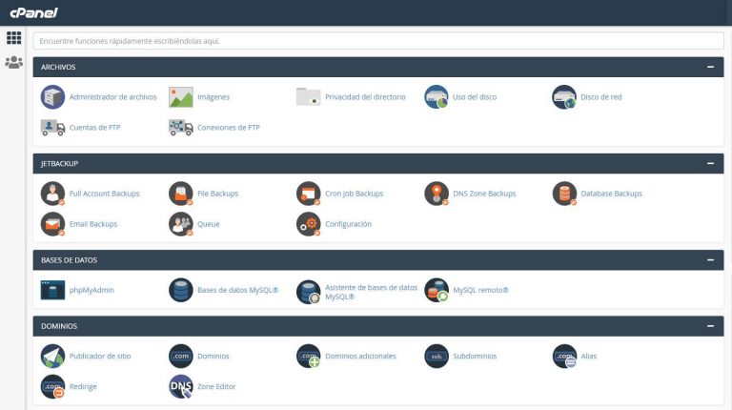Follow the Asistente de bases de datos link
Screen dimensions: 732x410
(371, 293)
